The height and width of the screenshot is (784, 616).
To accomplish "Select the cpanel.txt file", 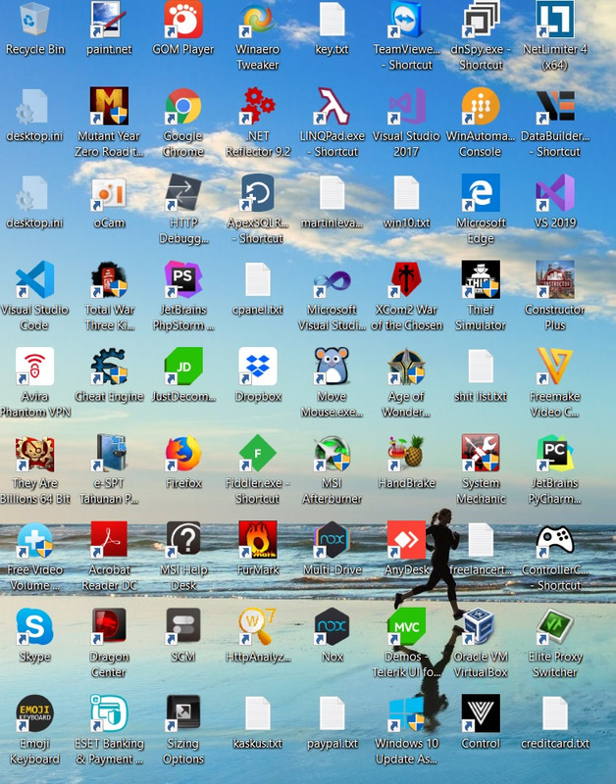I will [x=257, y=279].
